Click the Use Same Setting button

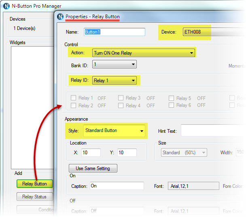point(93,168)
